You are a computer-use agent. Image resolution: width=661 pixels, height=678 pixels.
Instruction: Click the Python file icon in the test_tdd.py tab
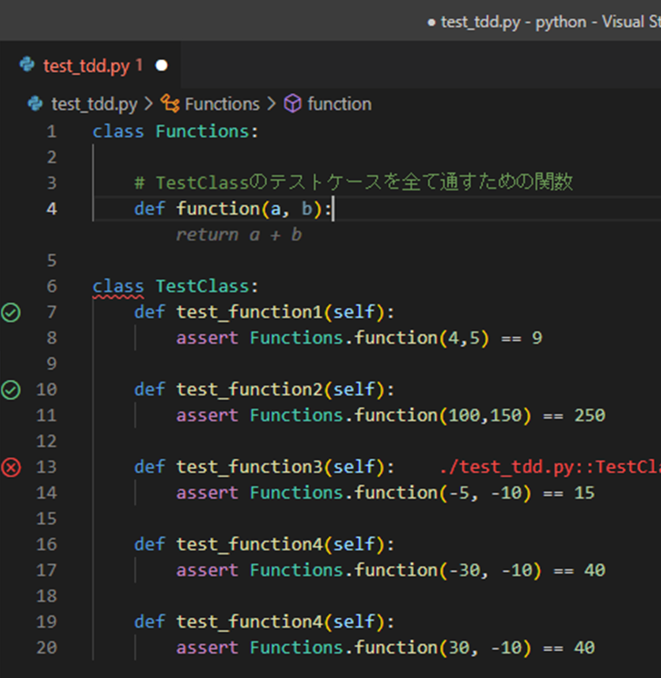27,65
